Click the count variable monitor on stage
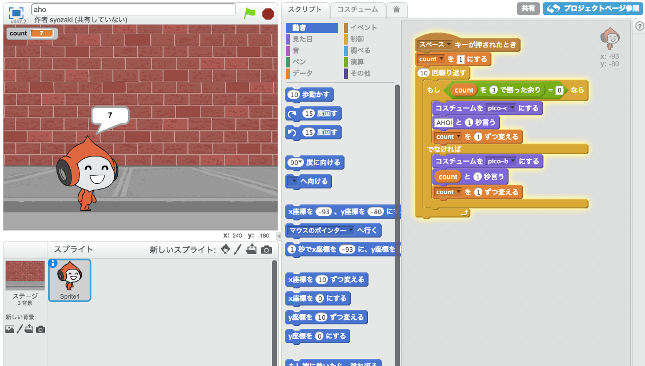Image resolution: width=645 pixels, height=366 pixels. pyautogui.click(x=31, y=33)
